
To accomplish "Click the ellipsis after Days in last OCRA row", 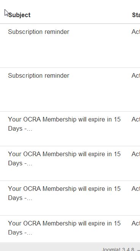I will (x=29, y=233).
